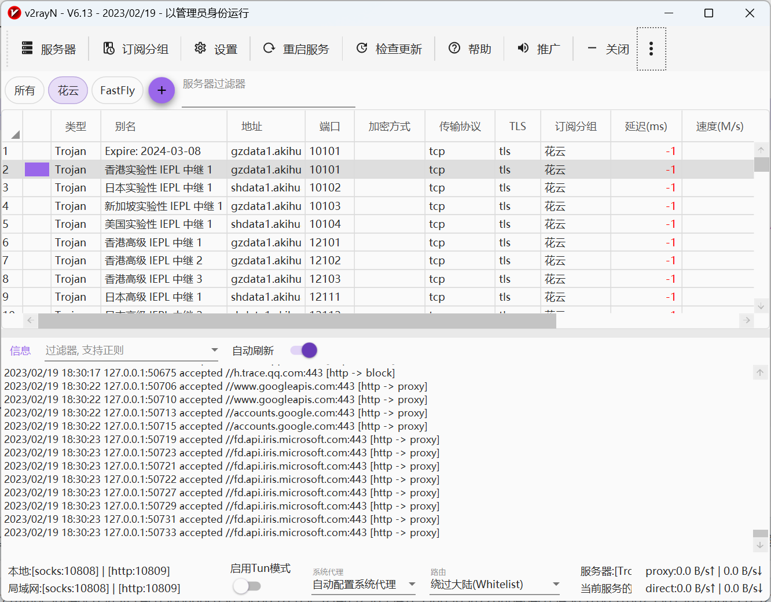
Task: Click the server list scroll-up arrow
Action: pyautogui.click(x=761, y=149)
